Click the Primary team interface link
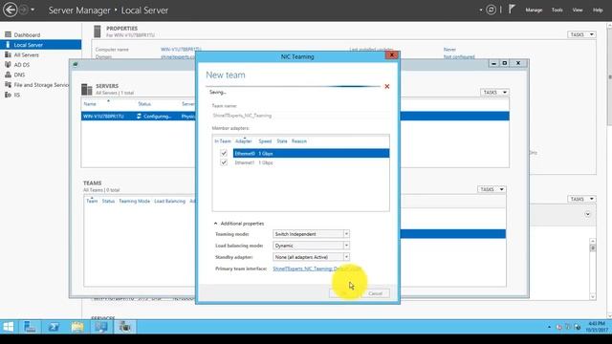This screenshot has height=344, width=612. click(x=317, y=269)
